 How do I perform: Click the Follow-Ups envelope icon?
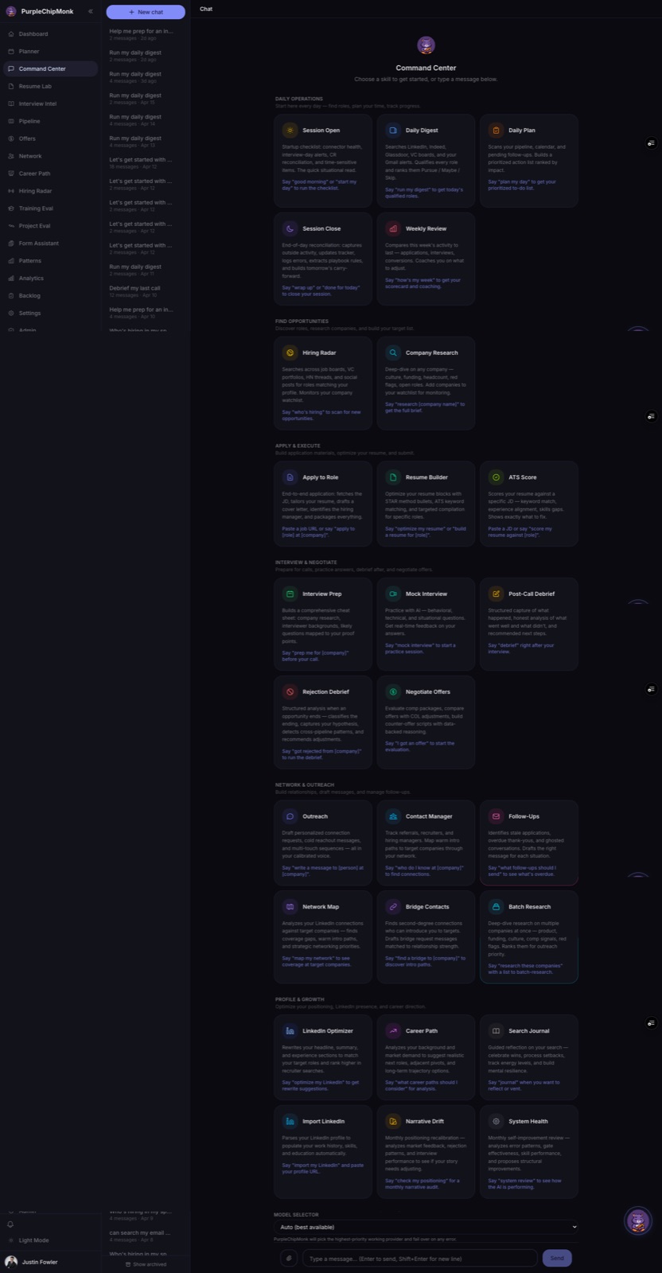496,816
